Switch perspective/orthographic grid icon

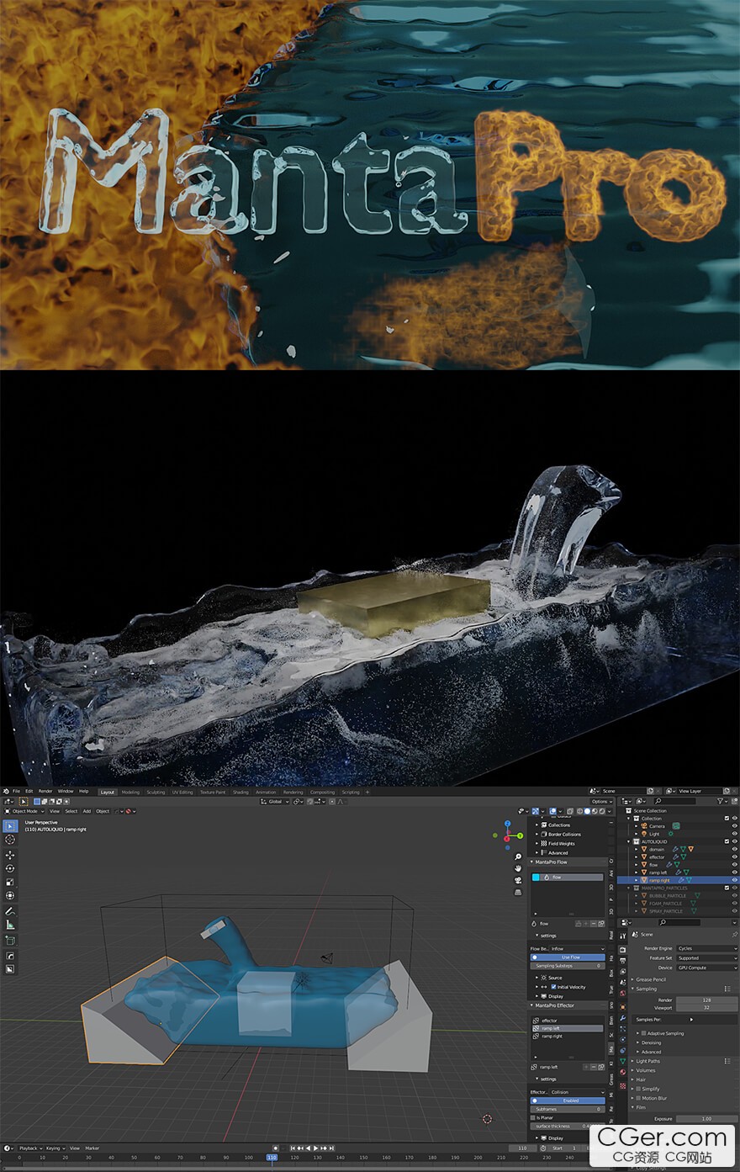(518, 892)
